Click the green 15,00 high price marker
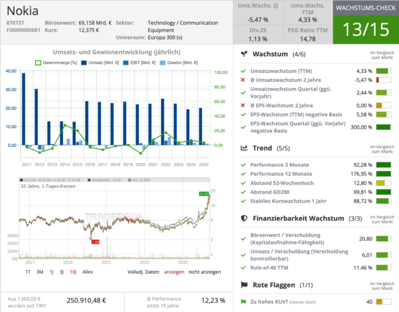The height and width of the screenshot is (312, 399). tap(204, 194)
